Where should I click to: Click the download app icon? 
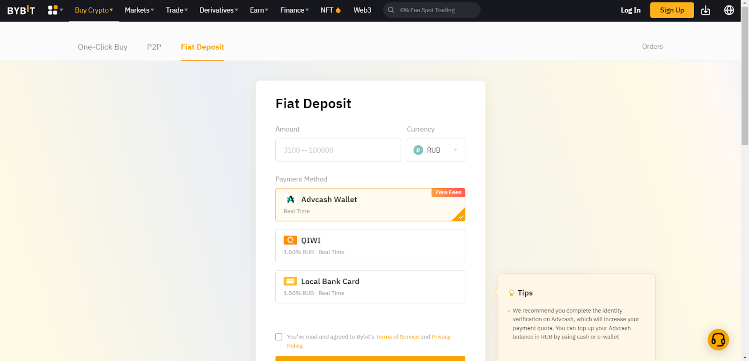pyautogui.click(x=705, y=10)
